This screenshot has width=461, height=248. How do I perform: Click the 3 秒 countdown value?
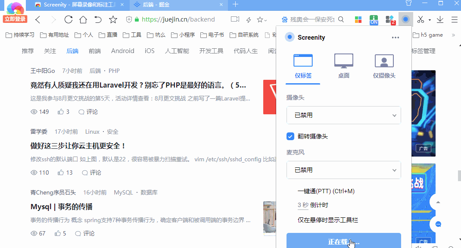pos(303,205)
